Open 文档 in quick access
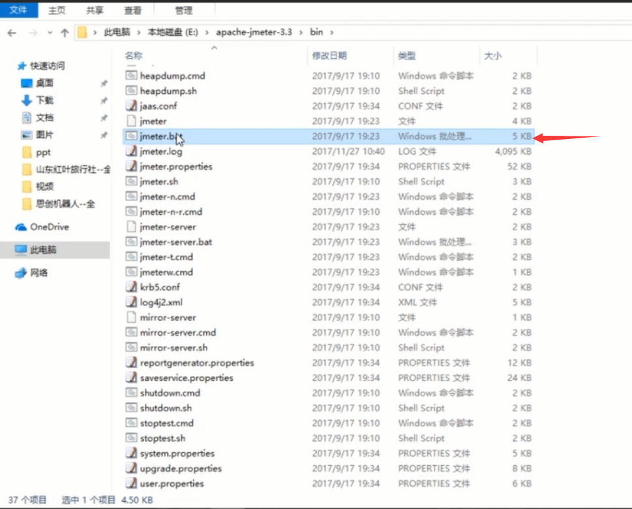The width and height of the screenshot is (632, 509). point(44,117)
